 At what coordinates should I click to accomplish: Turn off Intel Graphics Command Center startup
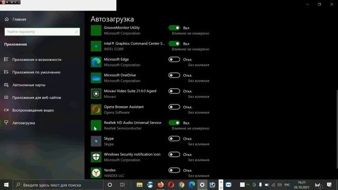pos(174,43)
